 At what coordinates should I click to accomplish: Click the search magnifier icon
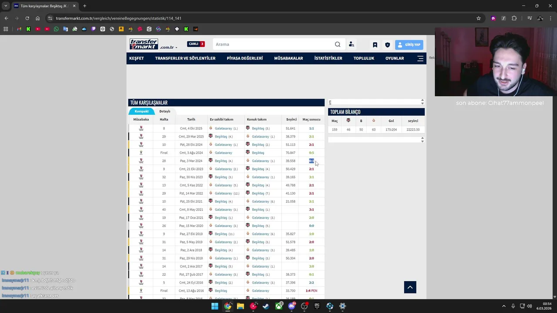tap(338, 44)
